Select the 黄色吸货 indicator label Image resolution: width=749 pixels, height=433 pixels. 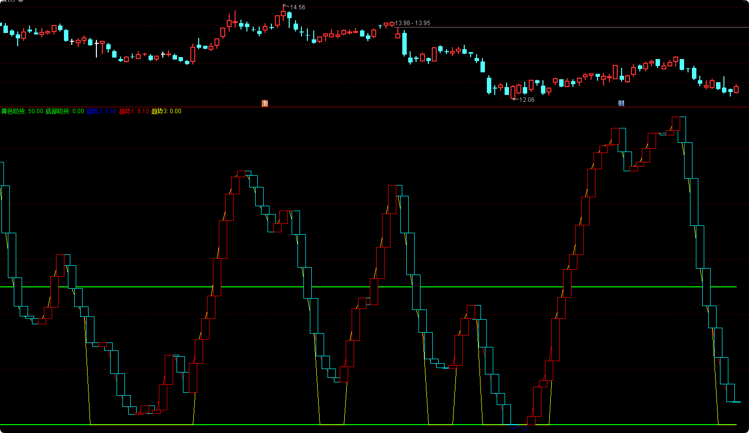click(13, 111)
